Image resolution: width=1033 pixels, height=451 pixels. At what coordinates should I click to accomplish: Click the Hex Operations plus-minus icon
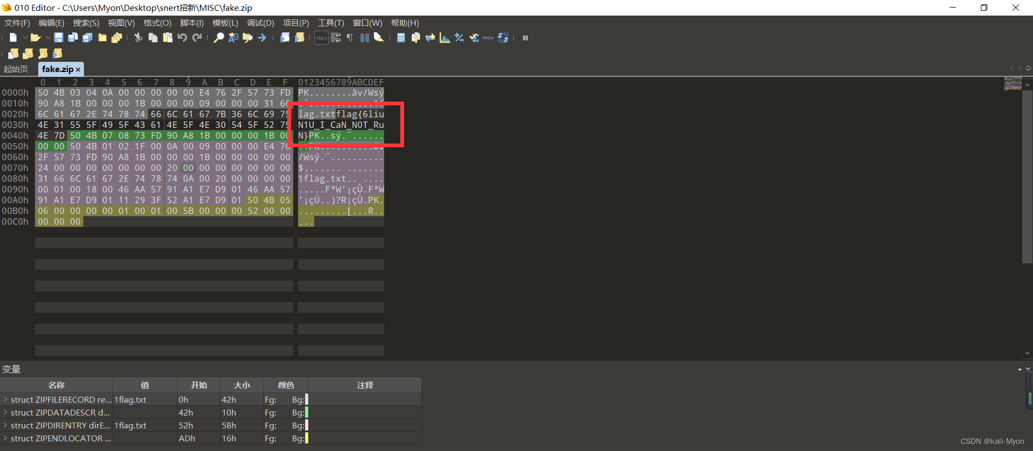(459, 38)
